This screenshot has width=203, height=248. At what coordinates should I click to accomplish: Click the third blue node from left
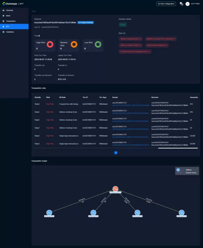click(137, 212)
